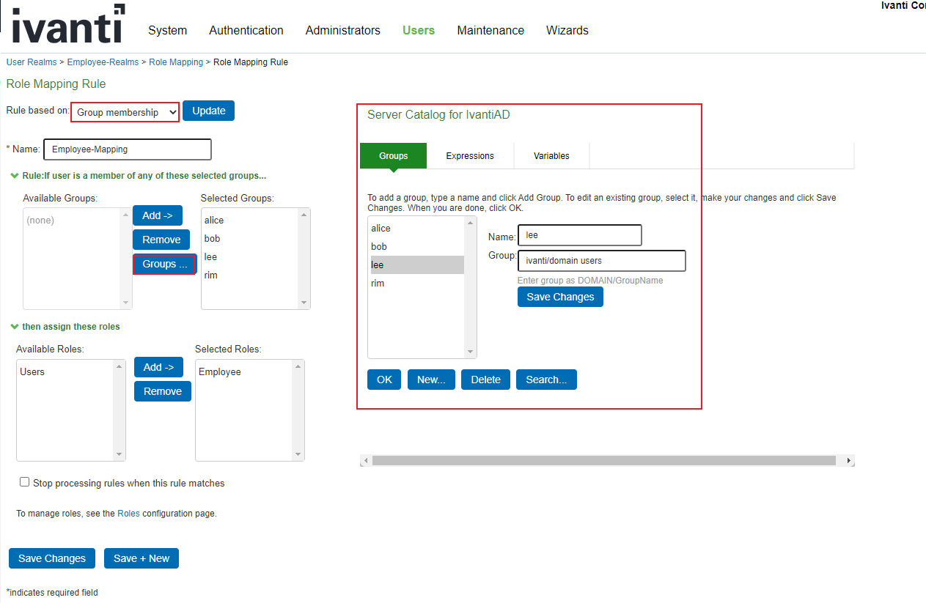Collapse the 'then assign these roles' section
The image size is (926, 603).
[15, 327]
